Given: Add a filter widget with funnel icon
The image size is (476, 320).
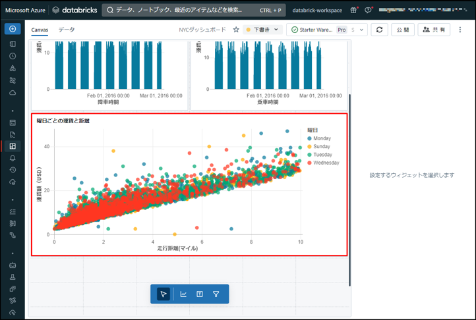Looking at the screenshot, I should point(216,294).
